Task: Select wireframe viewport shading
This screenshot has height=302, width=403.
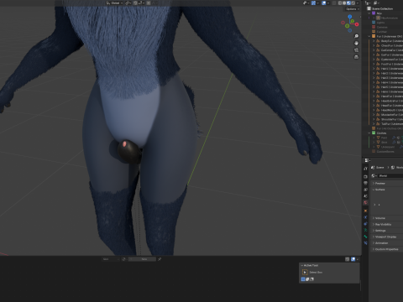Action: (x=340, y=3)
